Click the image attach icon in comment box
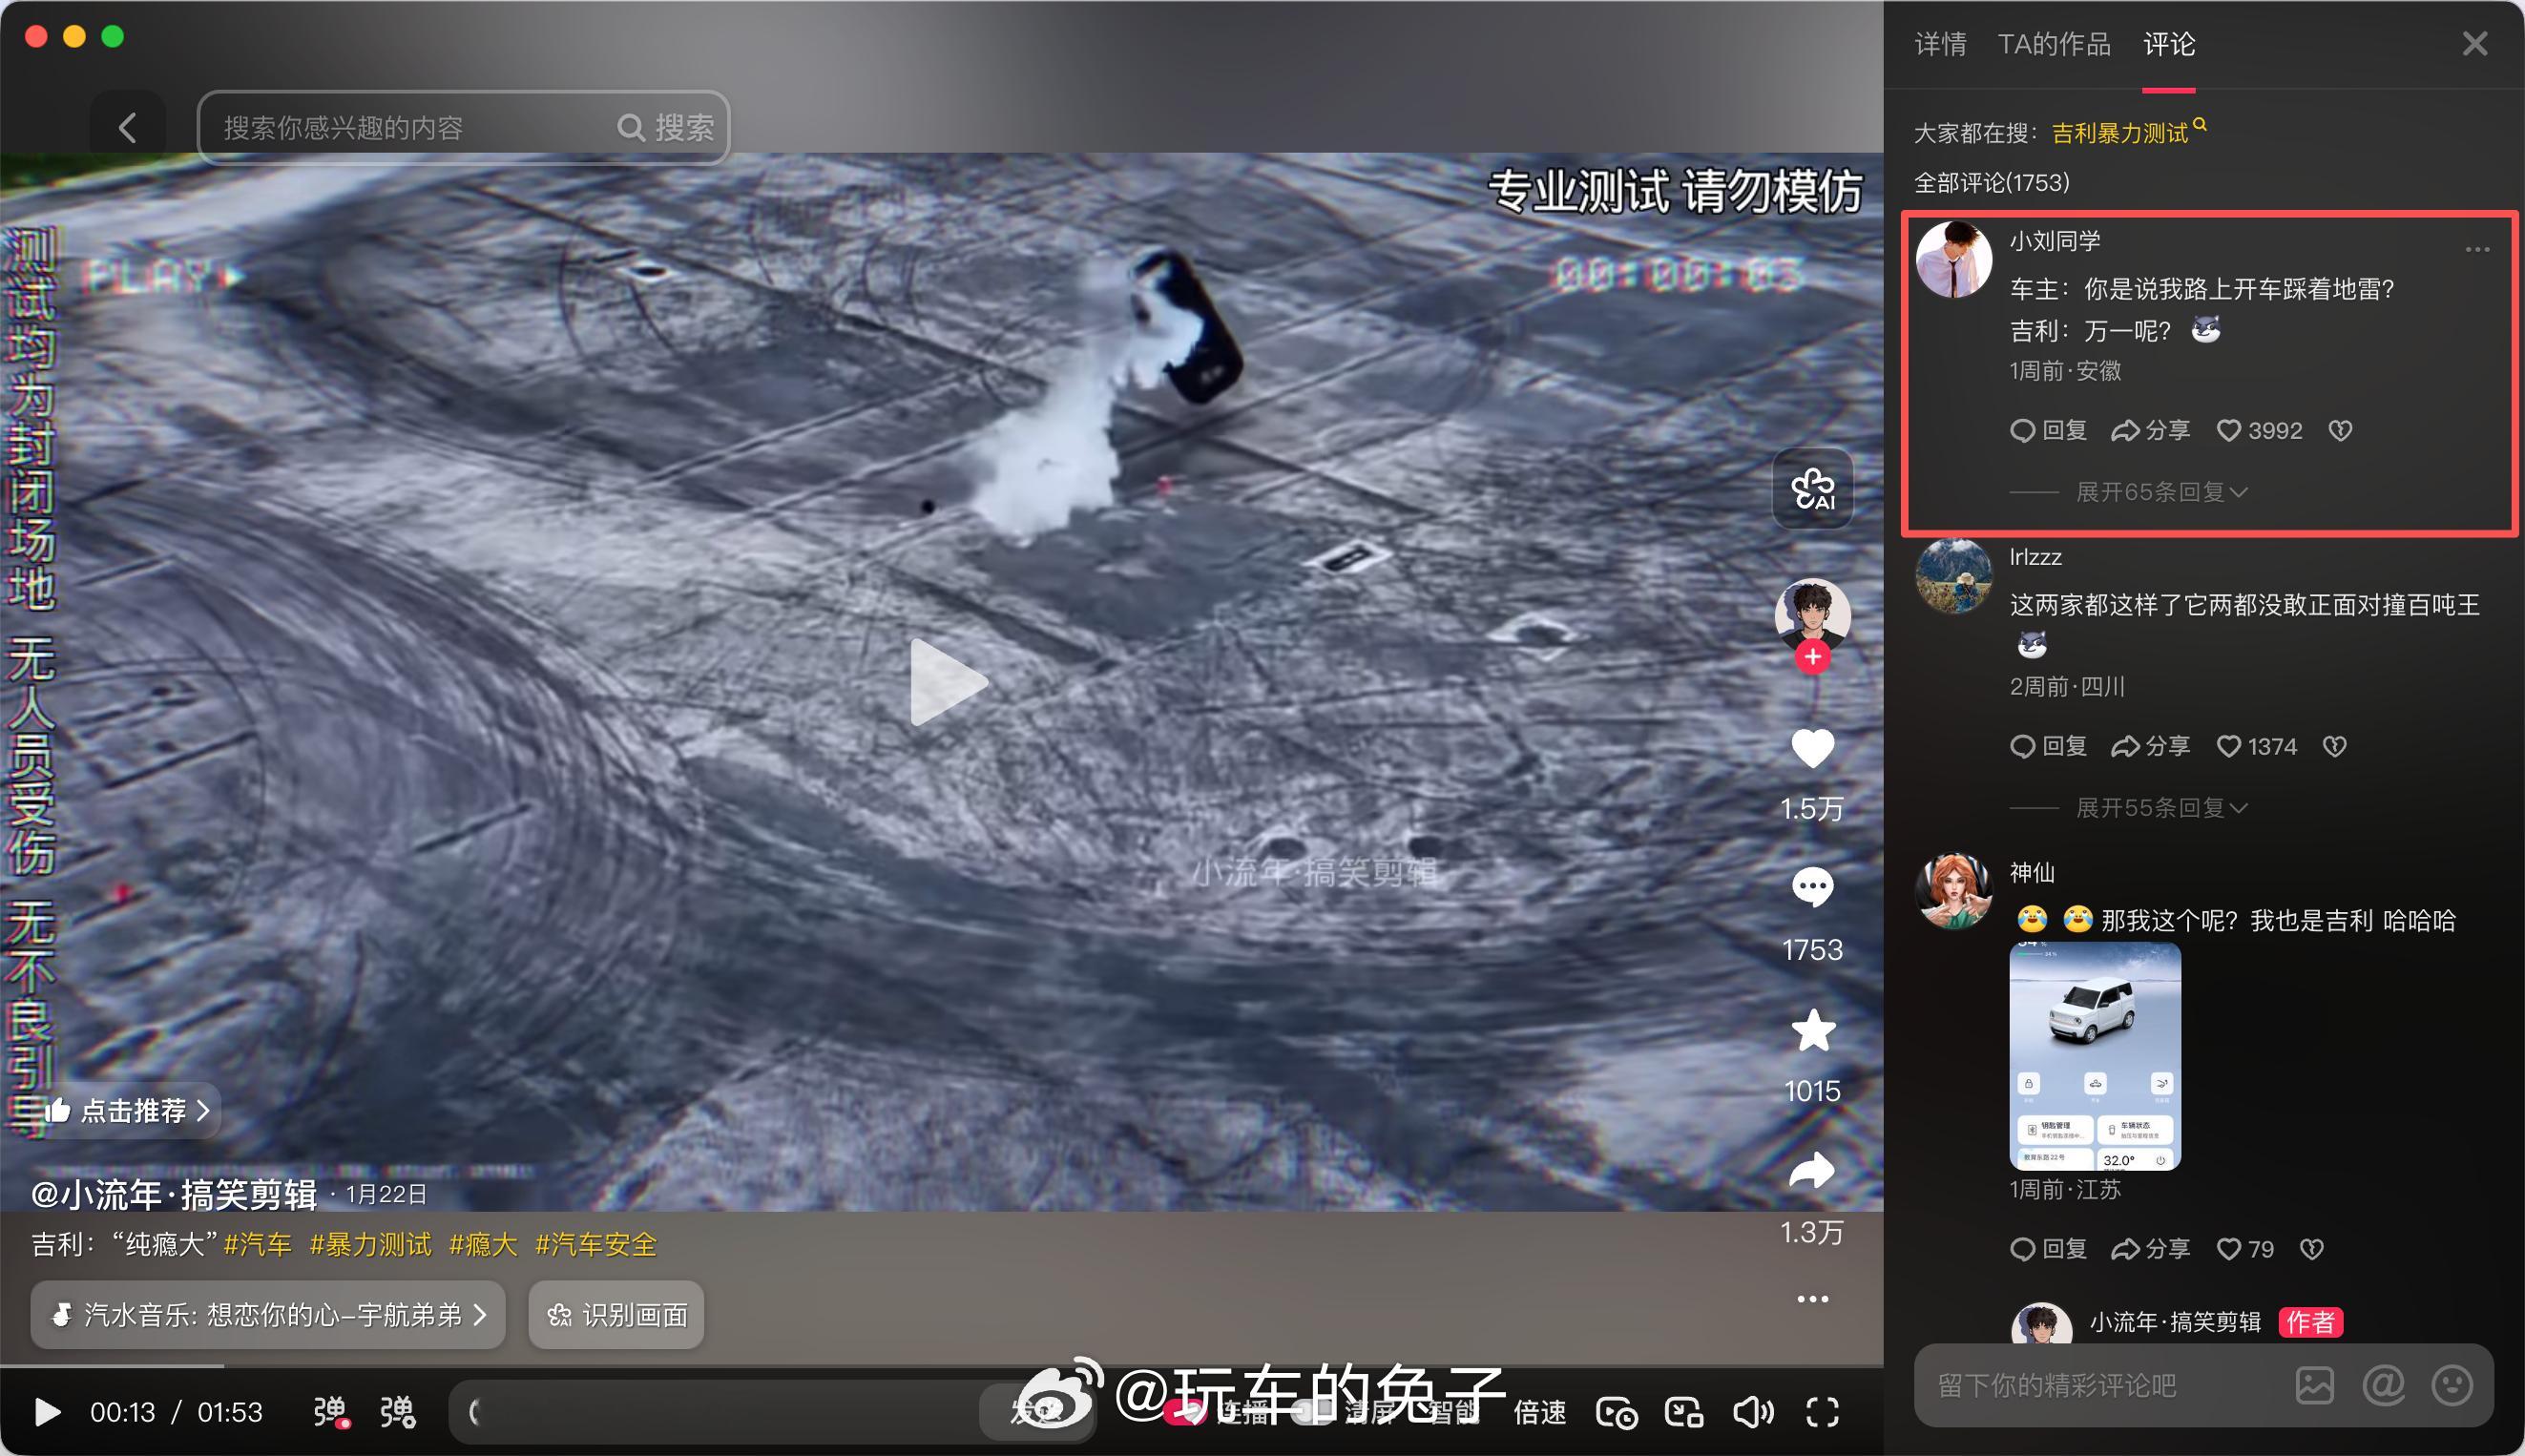The width and height of the screenshot is (2525, 1456). pyautogui.click(x=2314, y=1385)
